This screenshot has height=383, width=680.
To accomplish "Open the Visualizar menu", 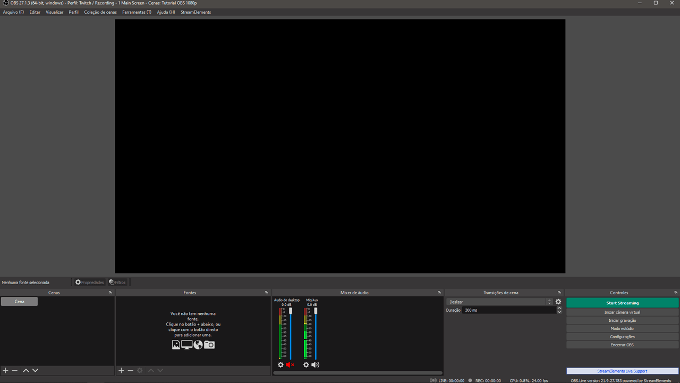I will 55,12.
